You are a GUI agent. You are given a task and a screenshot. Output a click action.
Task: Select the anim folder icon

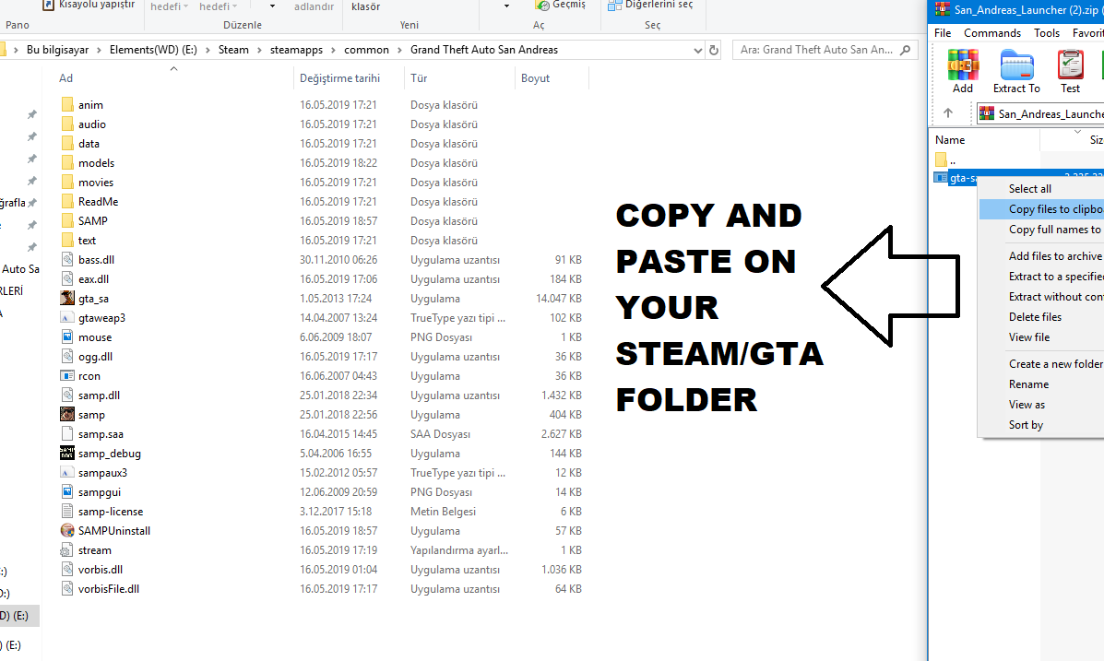coord(67,105)
